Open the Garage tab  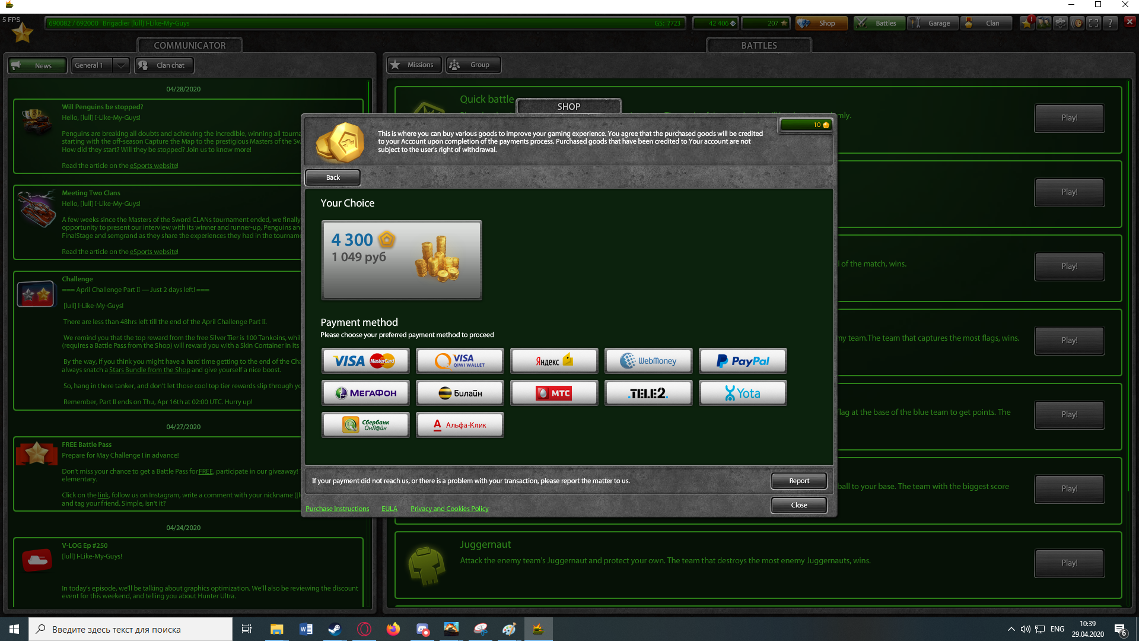point(933,23)
